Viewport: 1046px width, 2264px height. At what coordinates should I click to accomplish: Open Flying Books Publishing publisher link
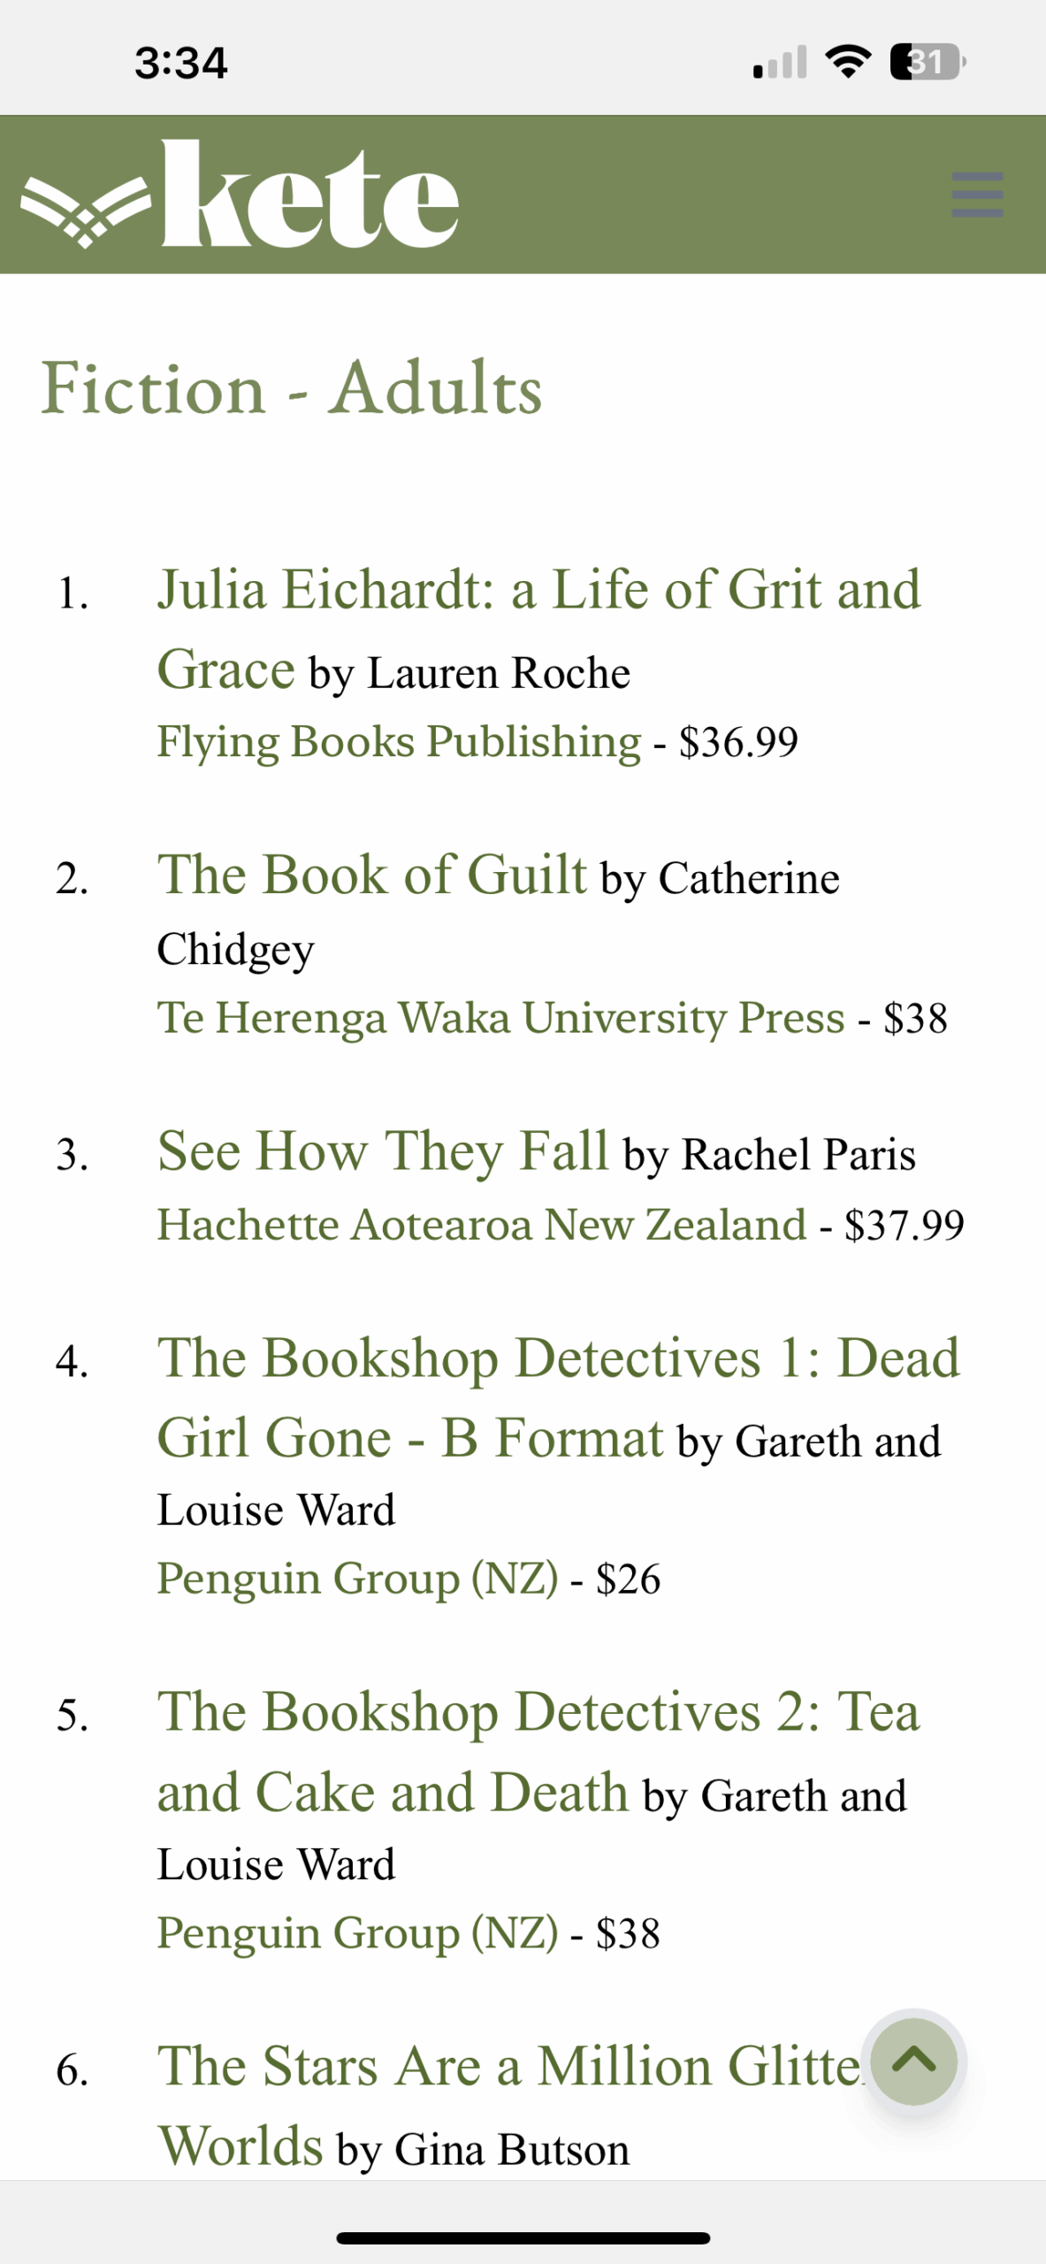point(398,741)
